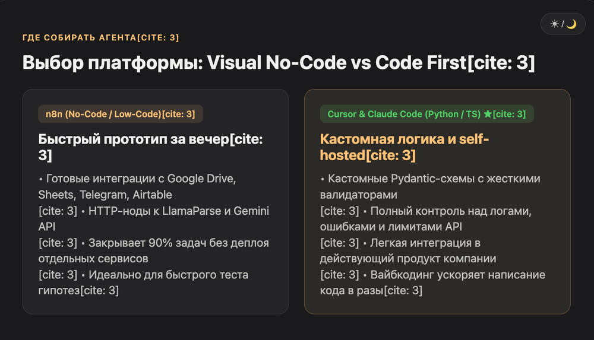
Task: Click the line 'HTTP-ноды к LlamaParse и Gemini'
Action: tap(178, 211)
